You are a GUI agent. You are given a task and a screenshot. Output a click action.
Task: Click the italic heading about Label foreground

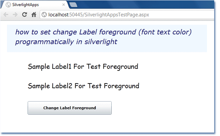103,37
